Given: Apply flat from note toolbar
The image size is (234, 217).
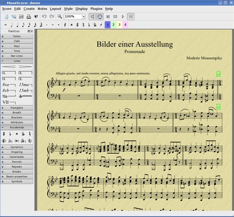Looking at the screenshot, I should pyautogui.click(x=89, y=25).
